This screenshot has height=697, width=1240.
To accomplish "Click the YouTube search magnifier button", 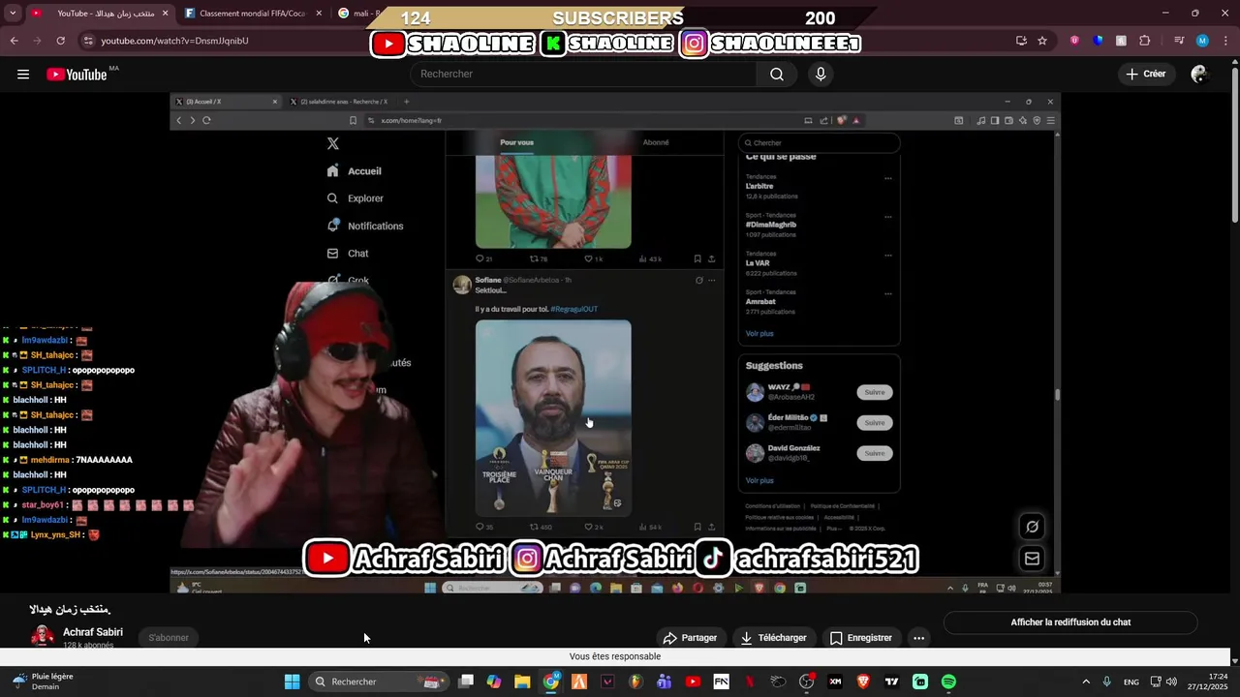I will (777, 75).
